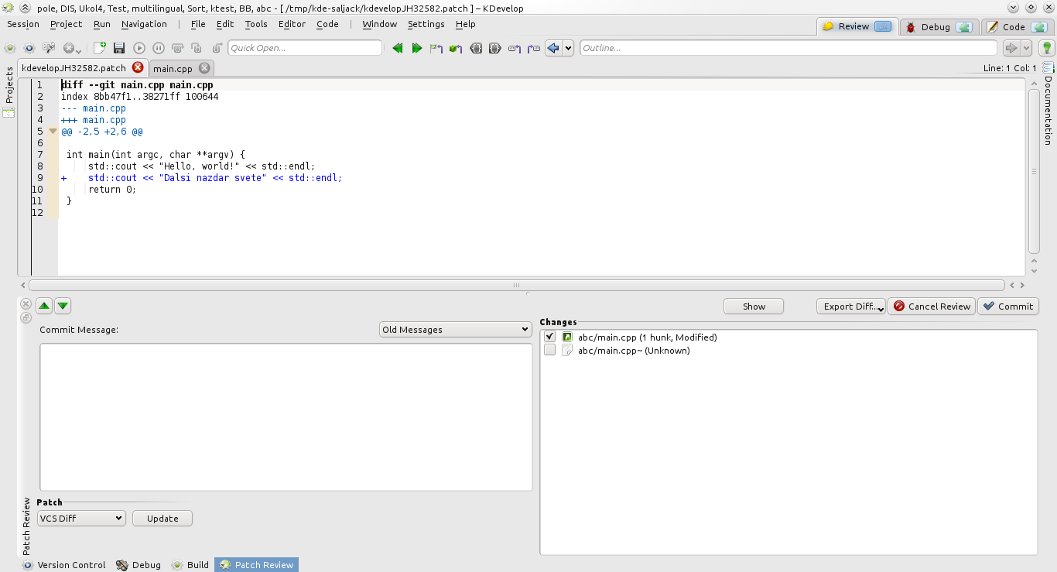Click the green gear Build toolbar icon

pos(10,48)
